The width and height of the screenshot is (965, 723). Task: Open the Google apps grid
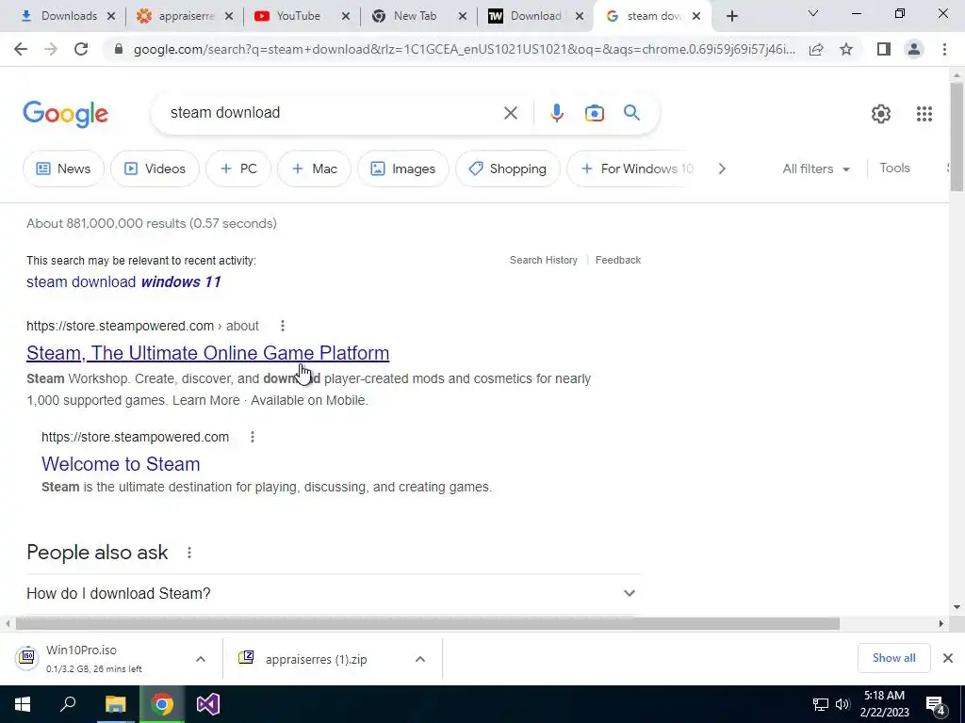[924, 114]
